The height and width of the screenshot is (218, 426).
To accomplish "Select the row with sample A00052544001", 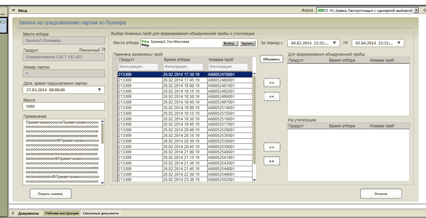I will click(185, 169).
